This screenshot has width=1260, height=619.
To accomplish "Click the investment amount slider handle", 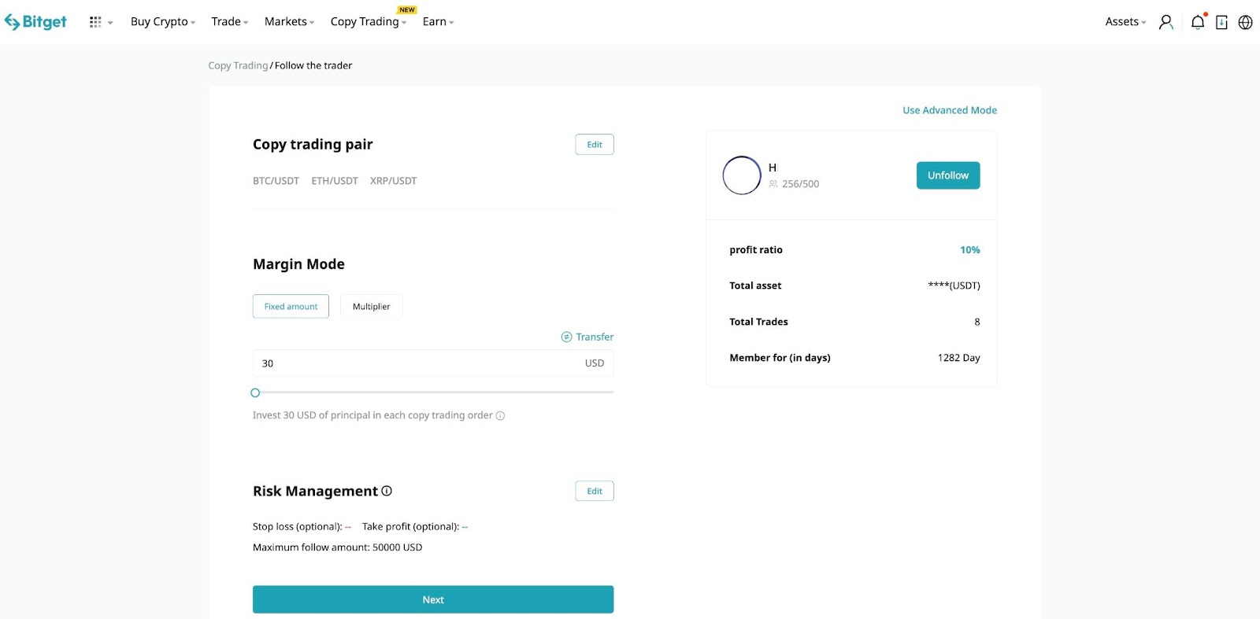I will pyautogui.click(x=255, y=392).
